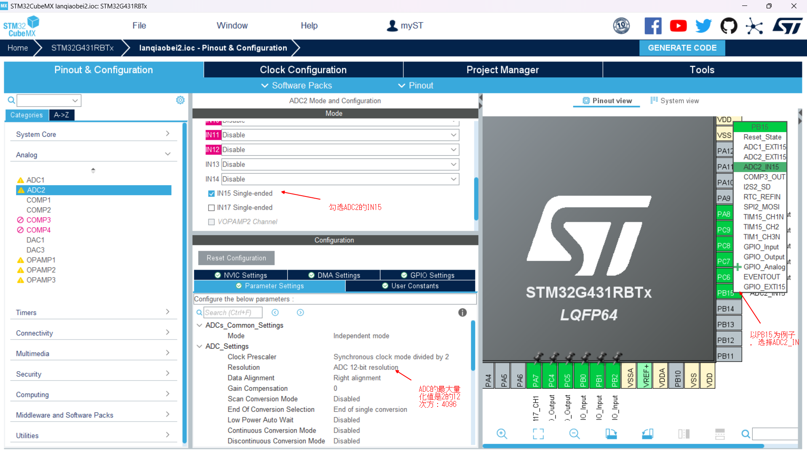Screen dimensions: 807x454
Task: Show the parameter info icon
Action: point(462,312)
